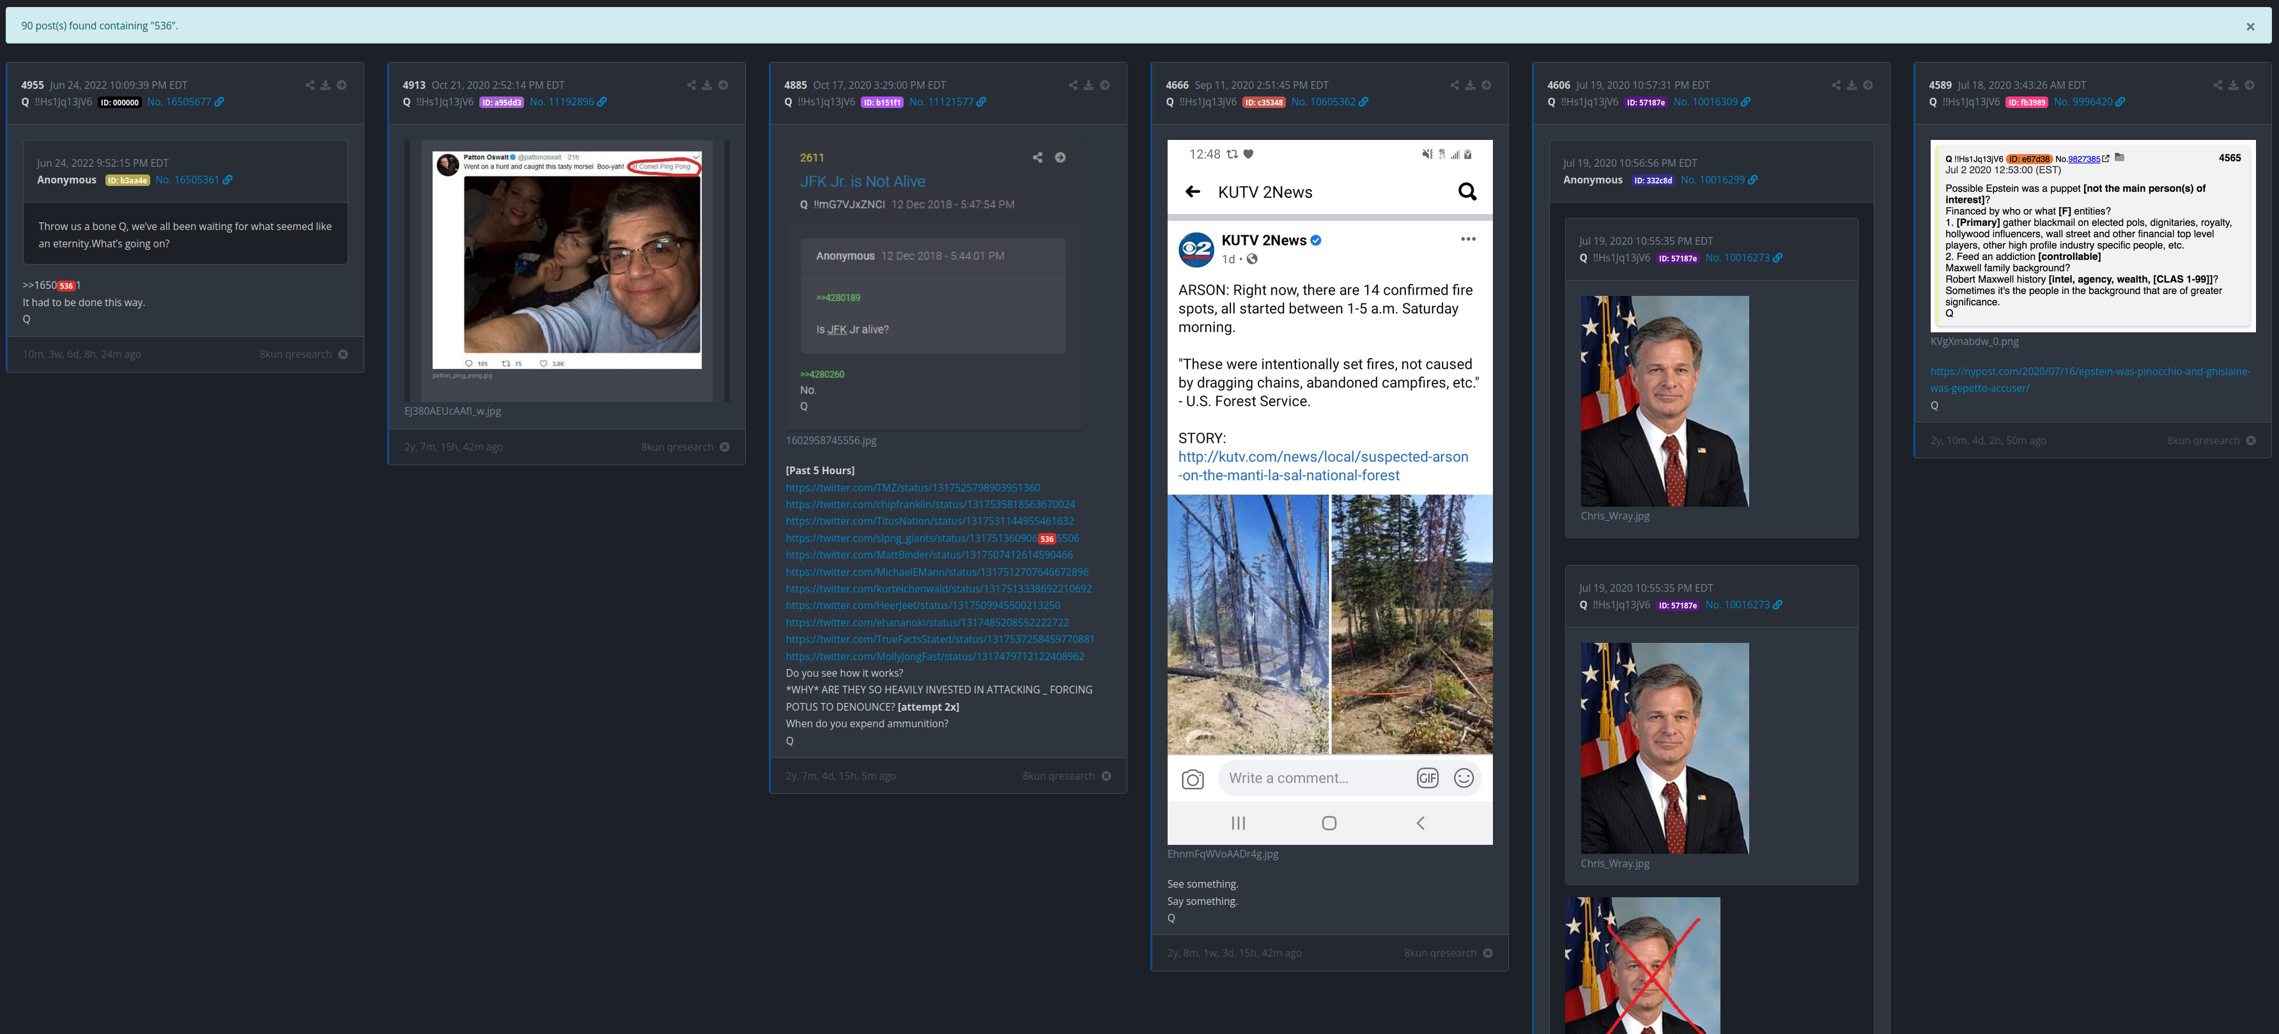Click circle icon beside 8kun qresearch in post 4885
Screen dimensions: 2279x1034
1106,776
